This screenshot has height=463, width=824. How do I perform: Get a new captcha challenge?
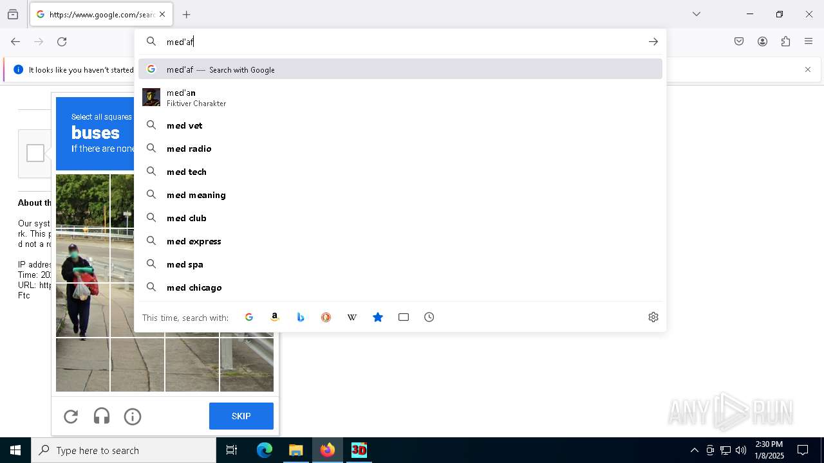click(x=71, y=417)
